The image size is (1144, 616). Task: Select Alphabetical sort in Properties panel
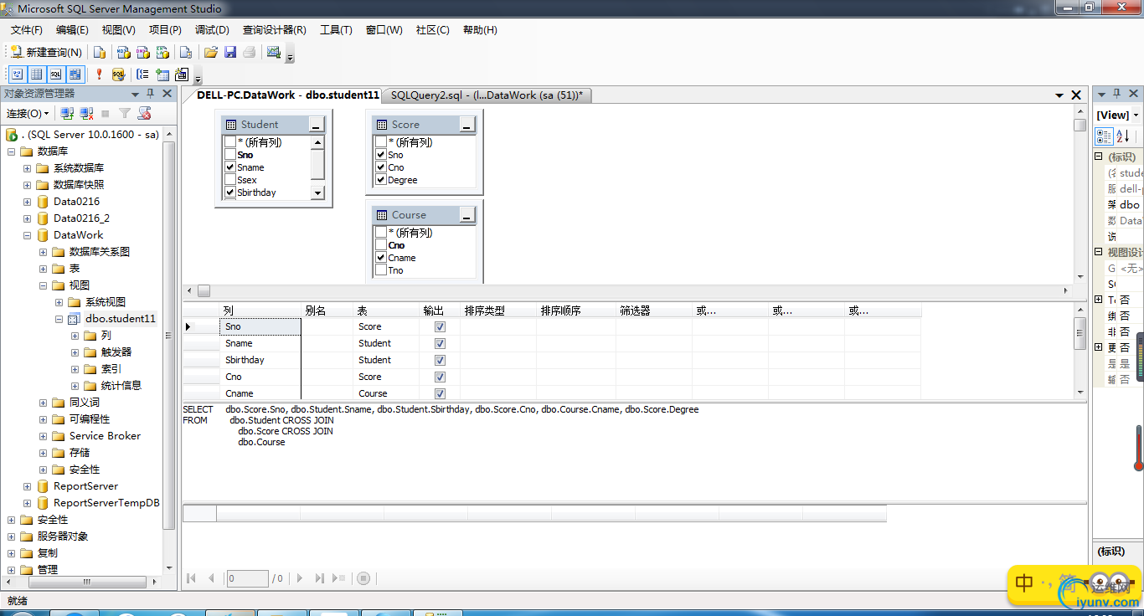(x=1123, y=136)
